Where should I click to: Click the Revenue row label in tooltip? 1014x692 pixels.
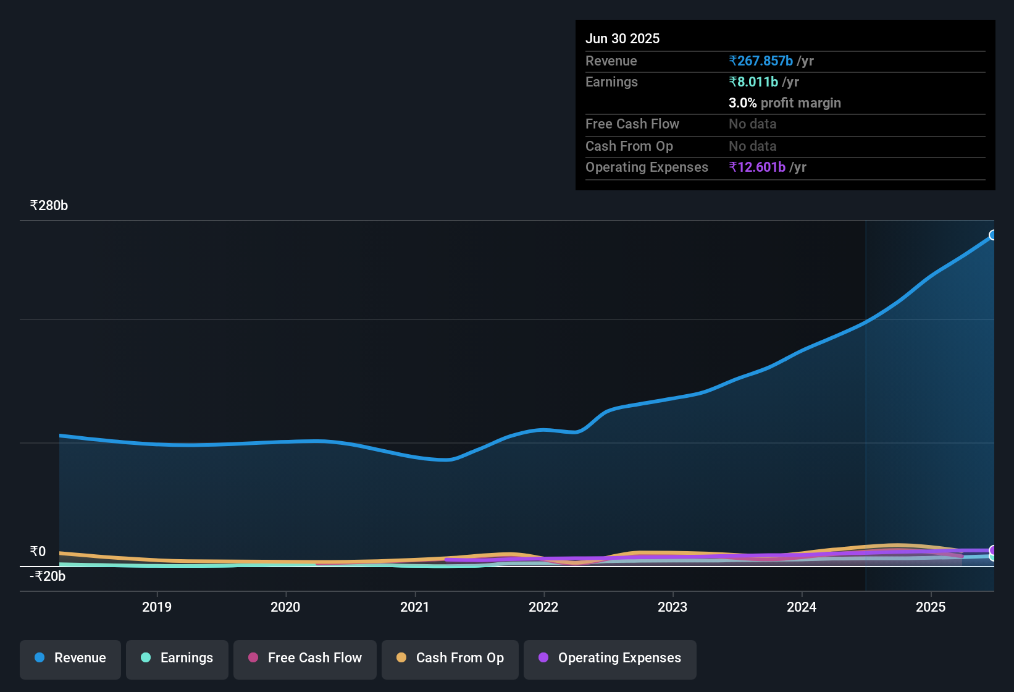point(611,61)
